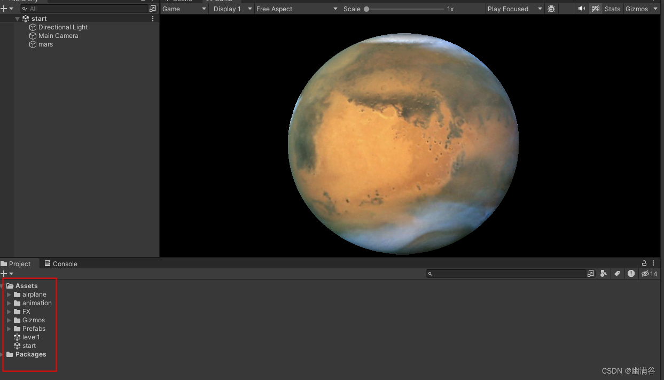The image size is (664, 380).
Task: Open the Gizmos dropdown arrow
Action: click(x=655, y=9)
